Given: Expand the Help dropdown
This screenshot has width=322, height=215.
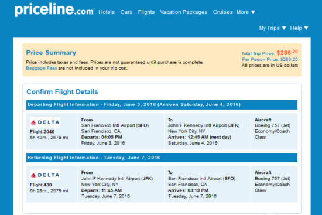Looking at the screenshot, I should coord(299,28).
